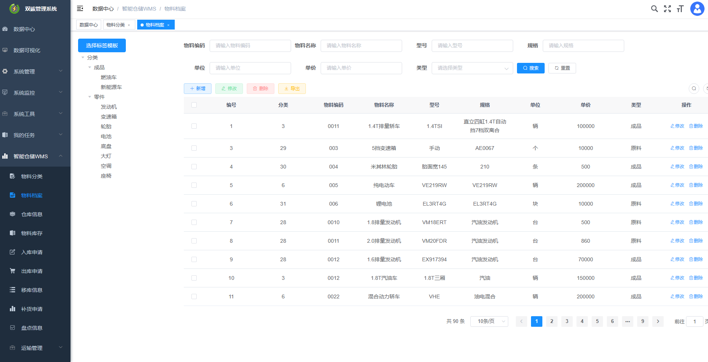Toggle the sidebar collapse hamburger icon
Screen dimensions: 708x362
point(80,8)
